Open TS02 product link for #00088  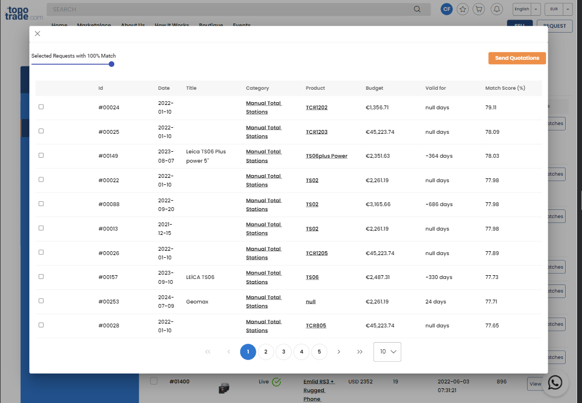pos(312,204)
